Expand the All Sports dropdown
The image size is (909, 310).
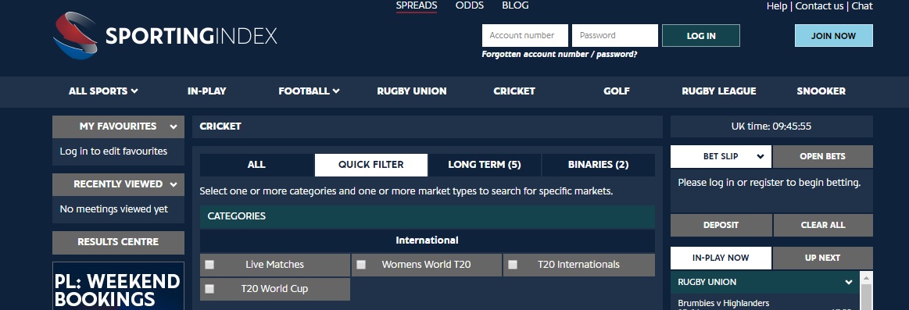tap(103, 91)
